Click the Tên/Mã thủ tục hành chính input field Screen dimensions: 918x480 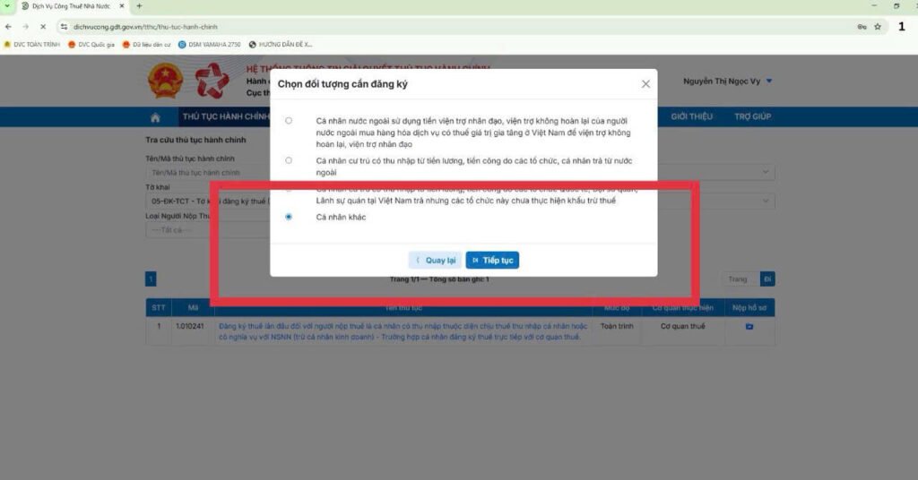coord(206,172)
